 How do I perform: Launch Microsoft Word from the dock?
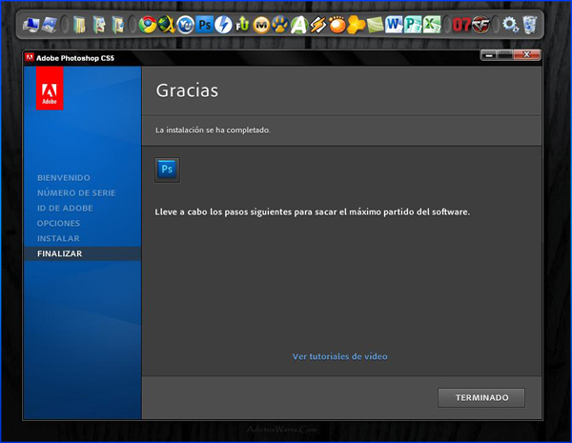(394, 25)
